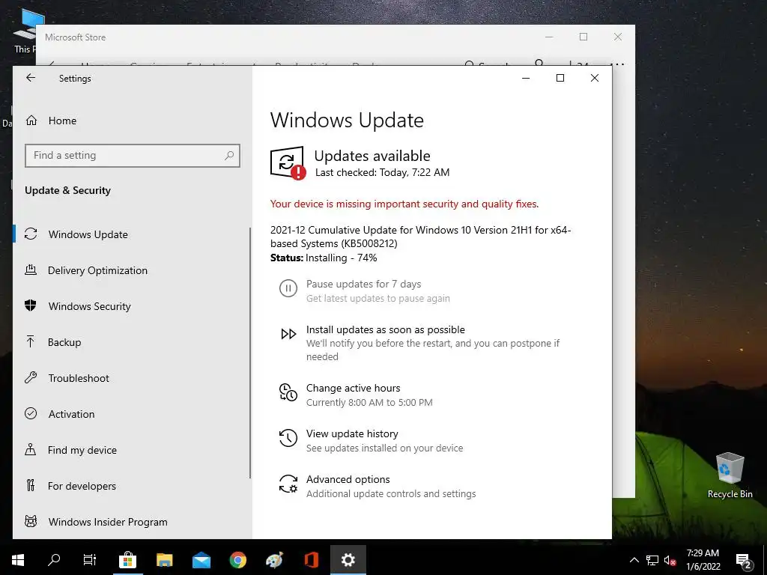Click the Activation checkmark circle icon
Image resolution: width=767 pixels, height=575 pixels.
click(31, 413)
